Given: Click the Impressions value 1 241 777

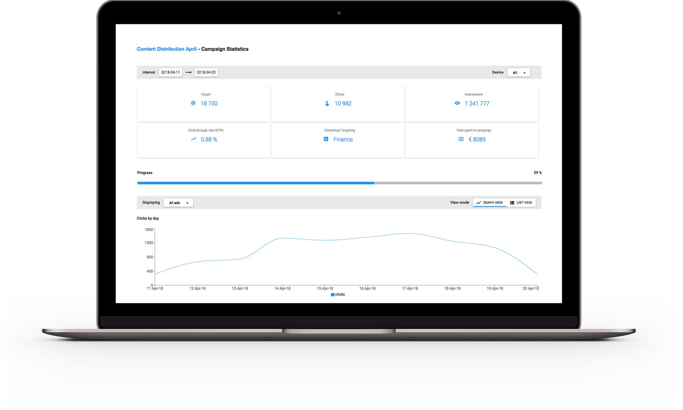Looking at the screenshot, I should click(x=477, y=103).
